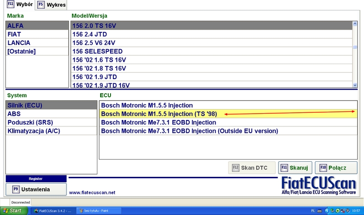
Task: Select Poduszki (SRS) system
Action: pyautogui.click(x=51, y=122)
